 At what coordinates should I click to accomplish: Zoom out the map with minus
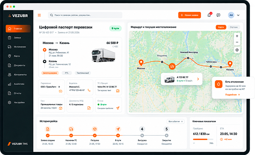pyautogui.click(x=237, y=42)
